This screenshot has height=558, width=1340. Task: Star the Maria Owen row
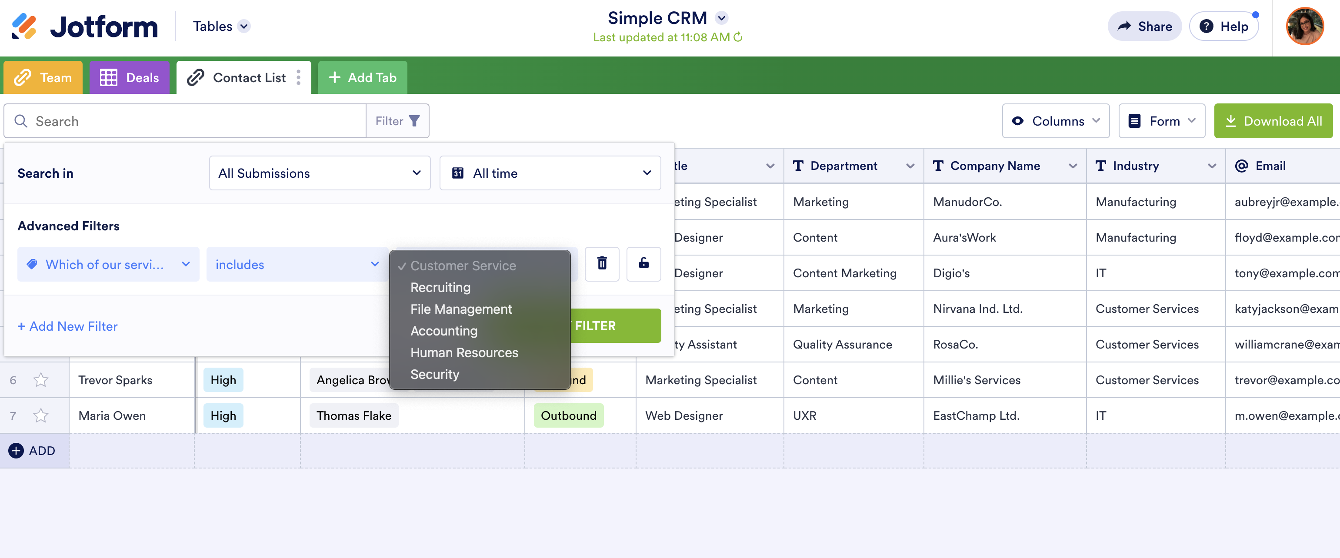click(x=40, y=415)
